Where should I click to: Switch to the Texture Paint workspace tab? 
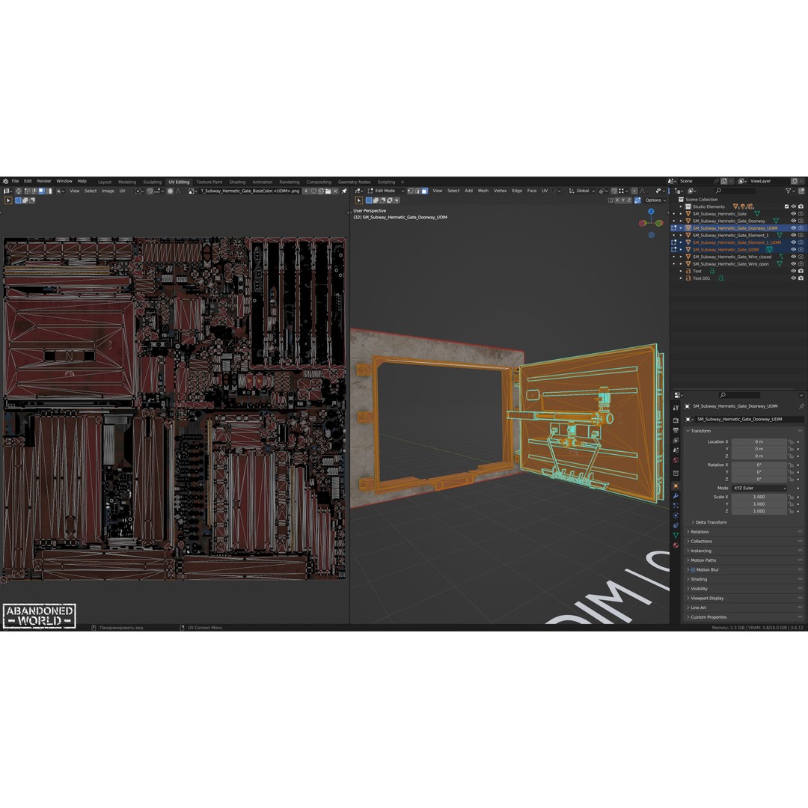(209, 181)
